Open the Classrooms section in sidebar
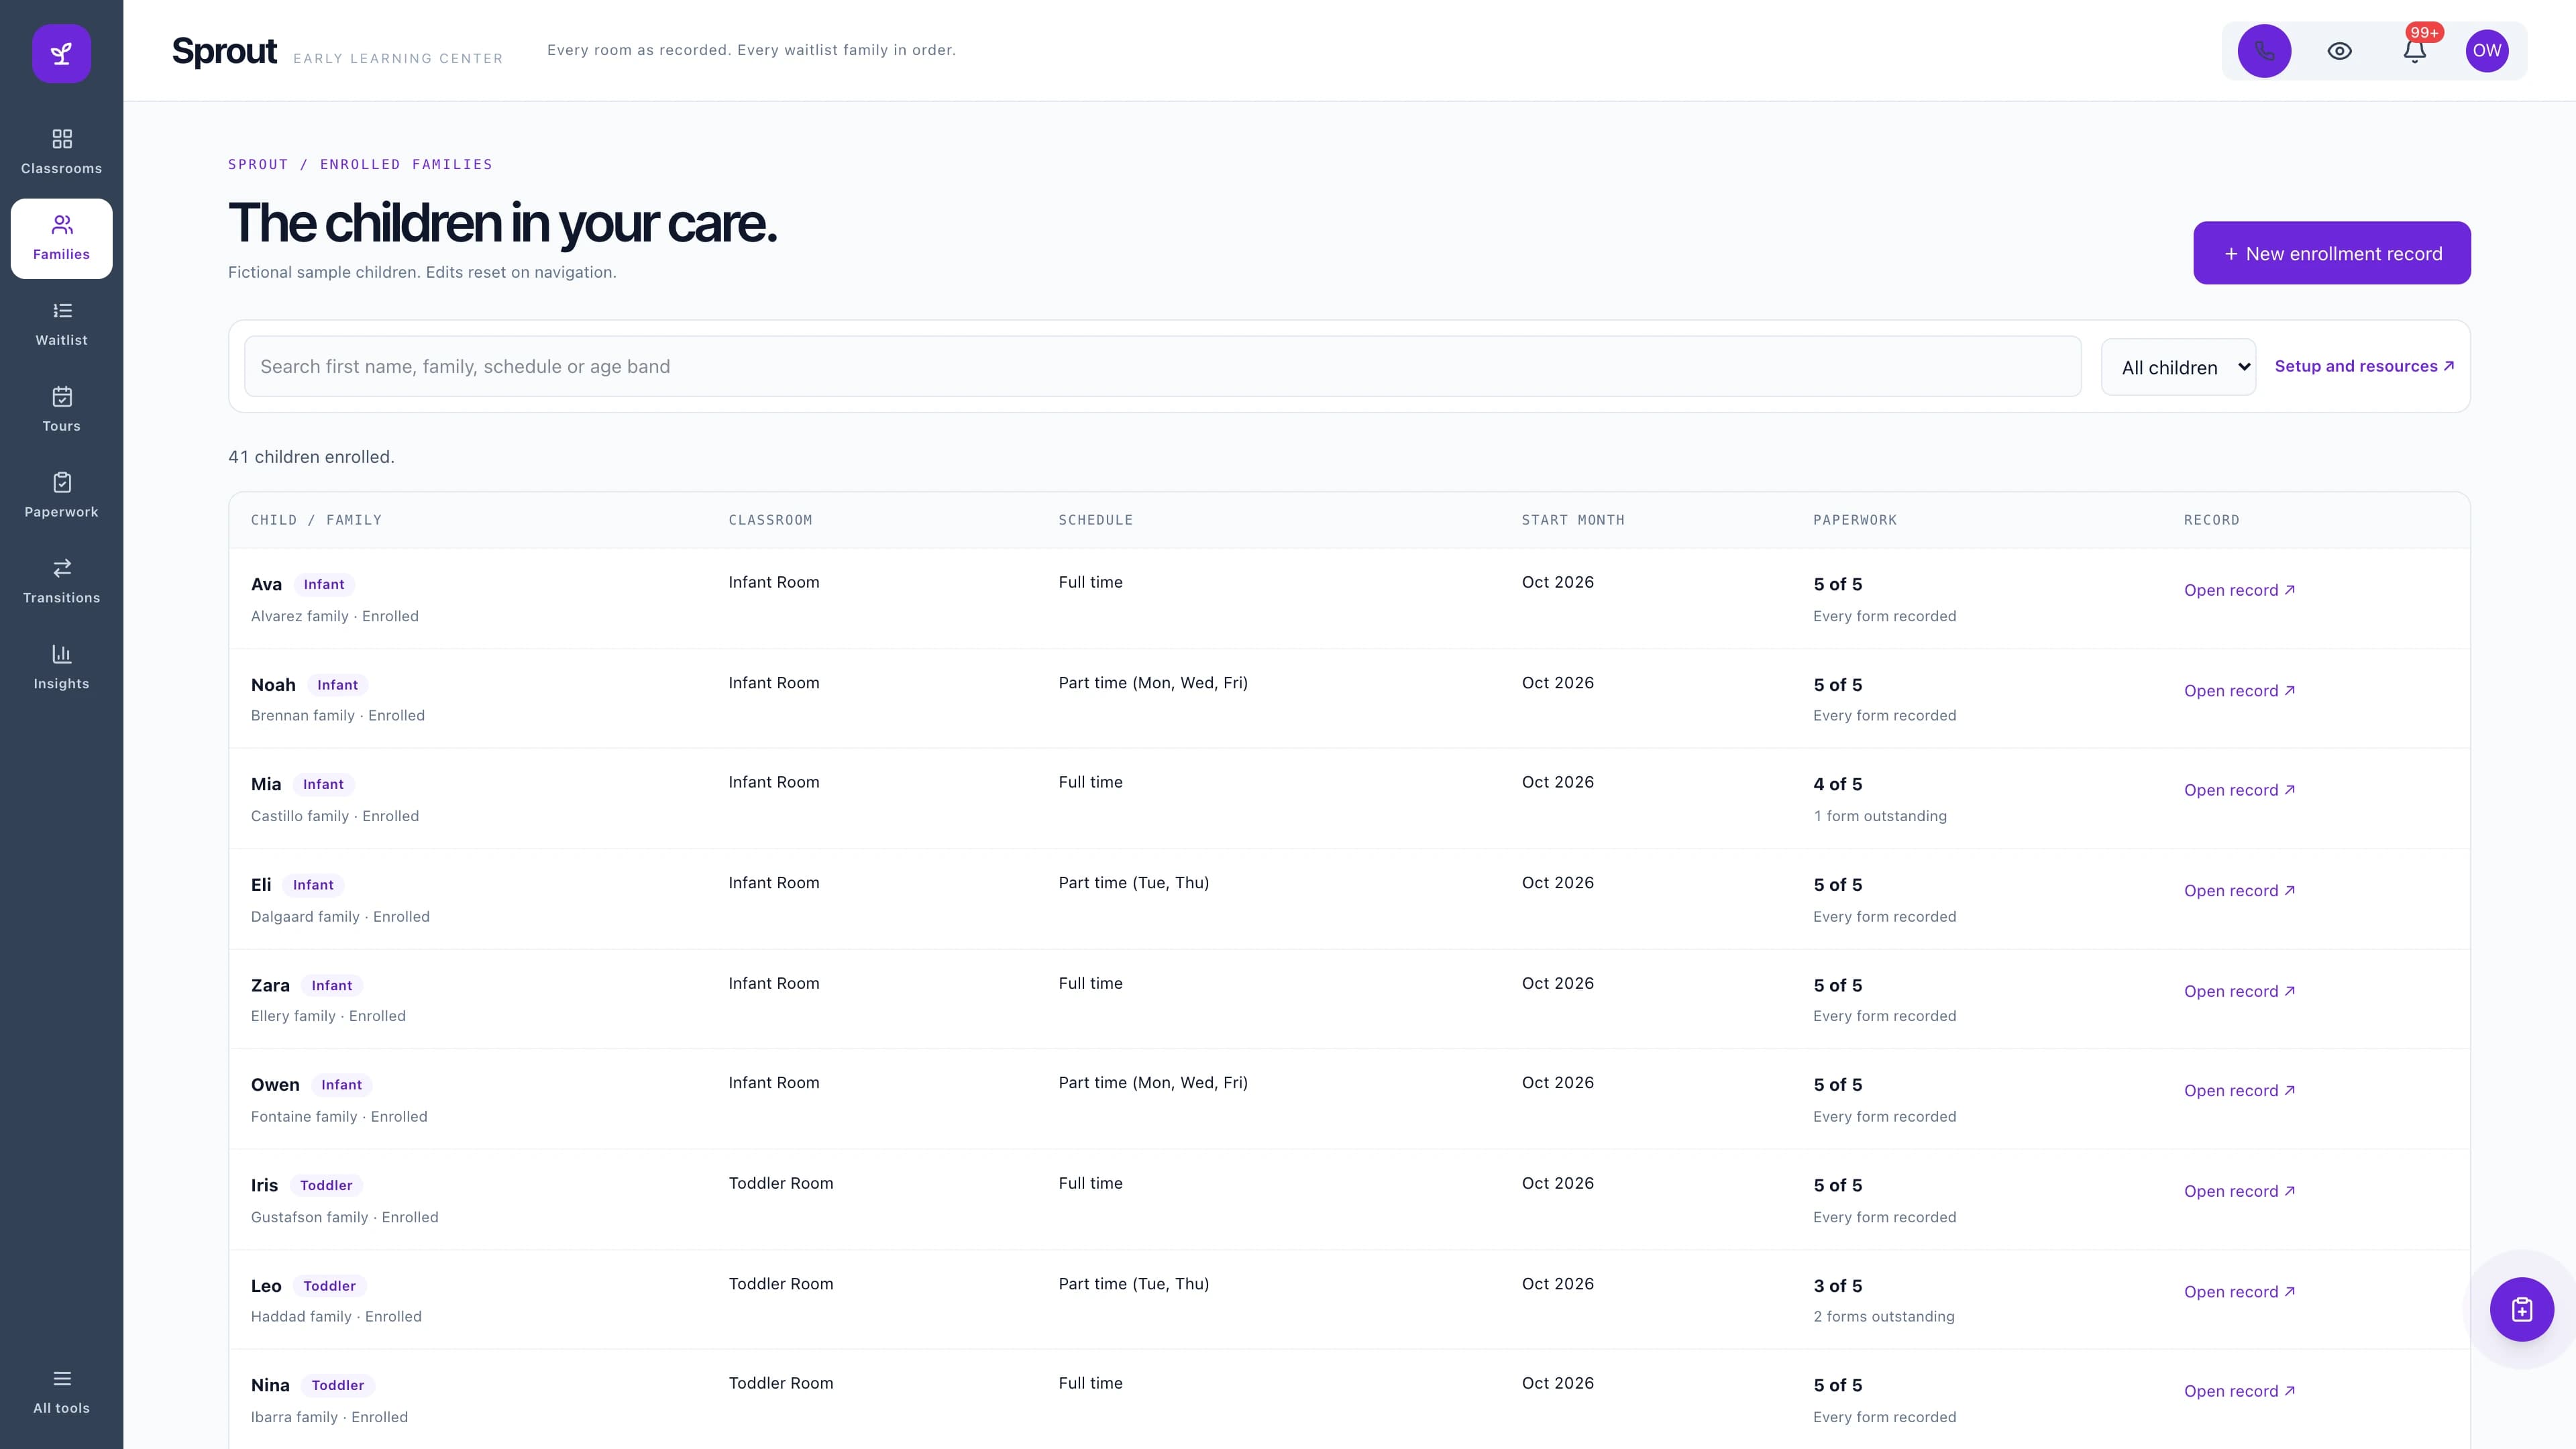2576x1449 pixels. (61, 152)
